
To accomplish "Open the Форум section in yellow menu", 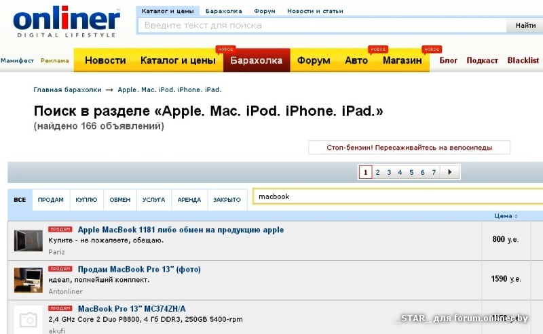I will (314, 60).
